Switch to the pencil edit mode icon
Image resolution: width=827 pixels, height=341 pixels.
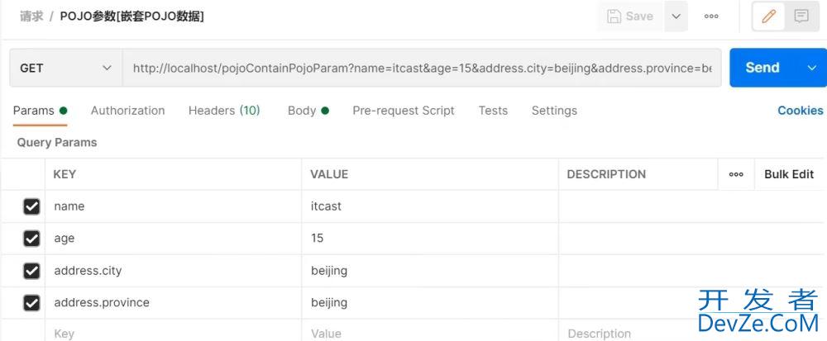pyautogui.click(x=769, y=17)
